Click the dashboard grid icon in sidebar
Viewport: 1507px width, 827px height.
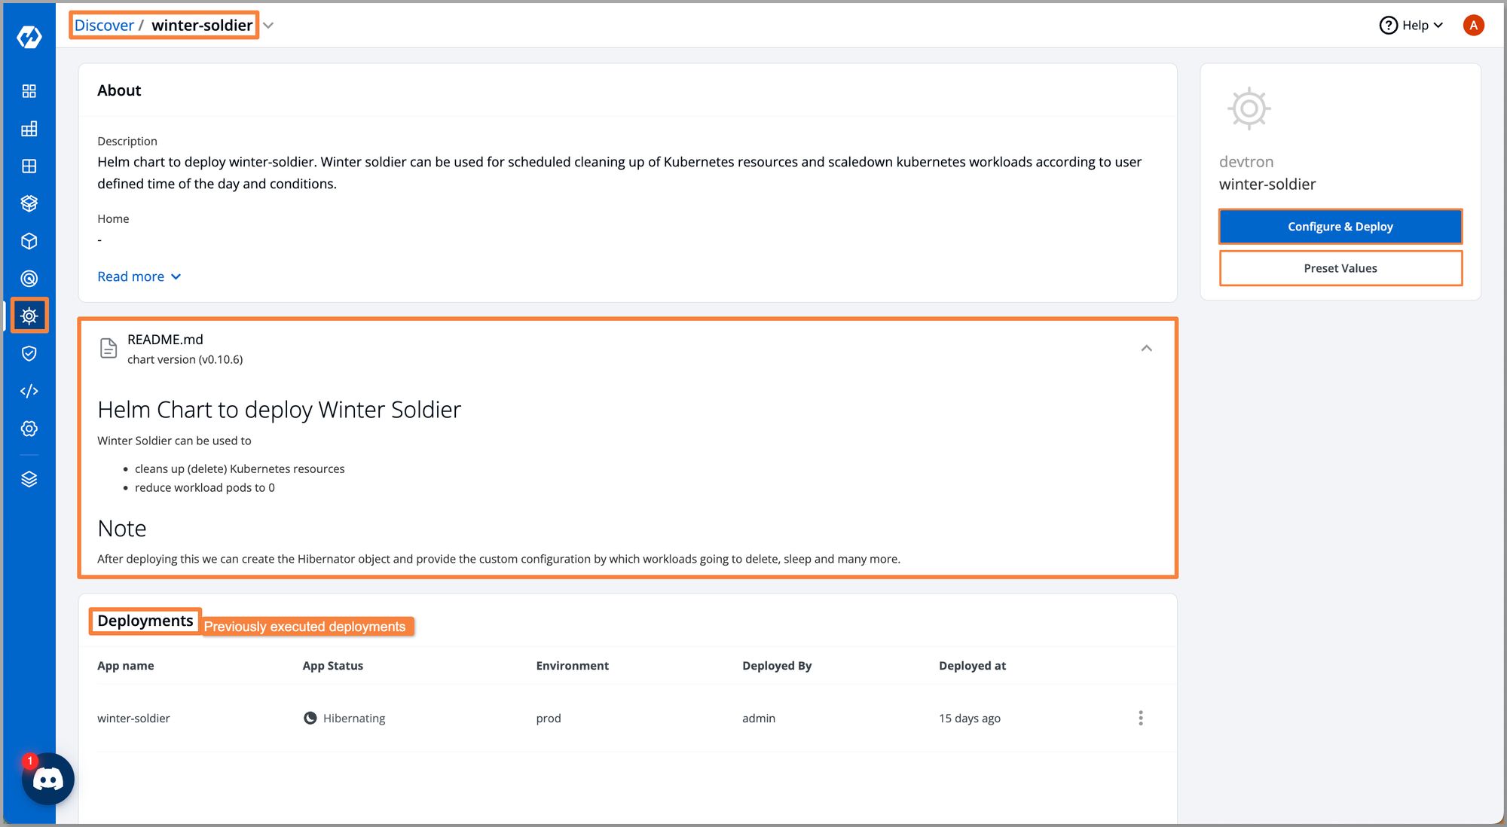28,90
